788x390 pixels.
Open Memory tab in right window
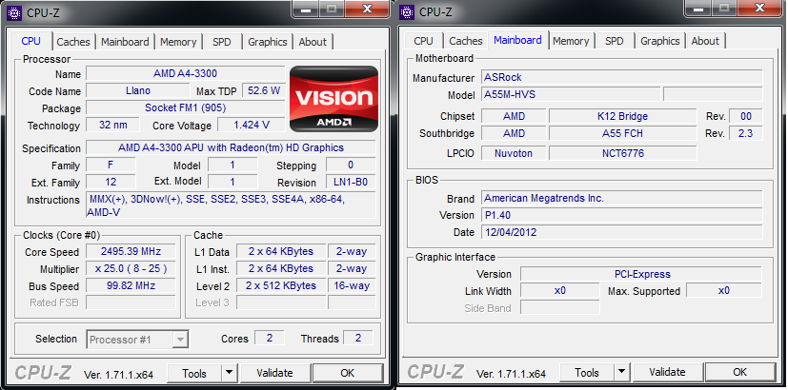(571, 41)
